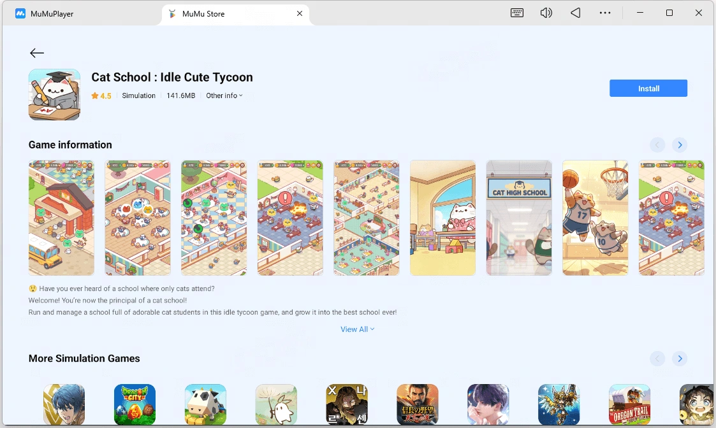
Task: Open the Korean-titled dark warrior game icon
Action: 347,404
